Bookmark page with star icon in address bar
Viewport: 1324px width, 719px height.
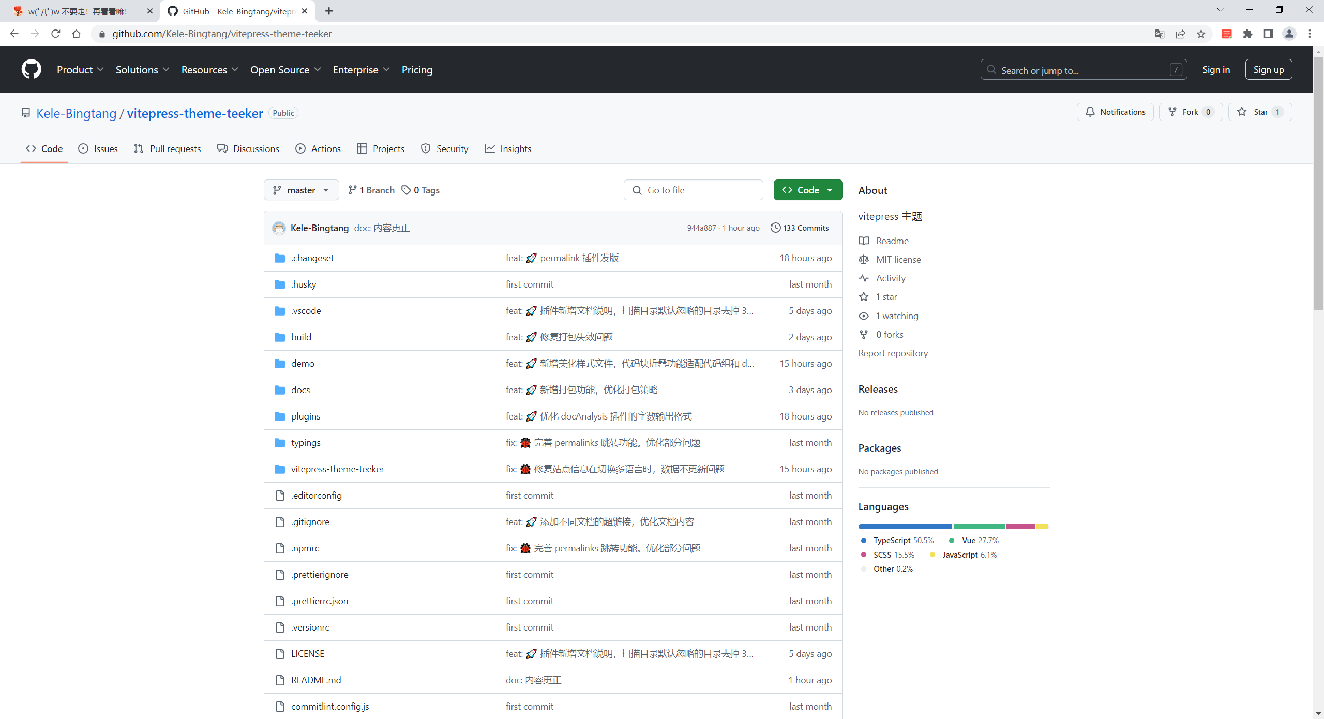coord(1201,34)
